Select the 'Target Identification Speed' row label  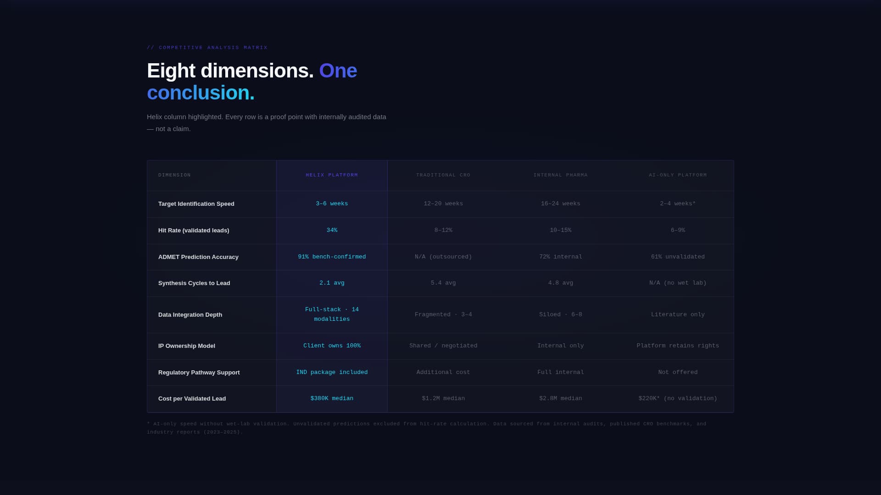tap(196, 204)
